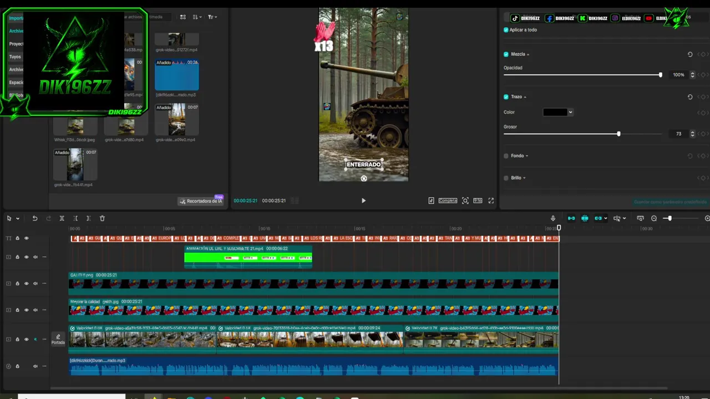Toggle auto snapping in timeline
Screen dimensions: 710x399
pyautogui.click(x=585, y=218)
